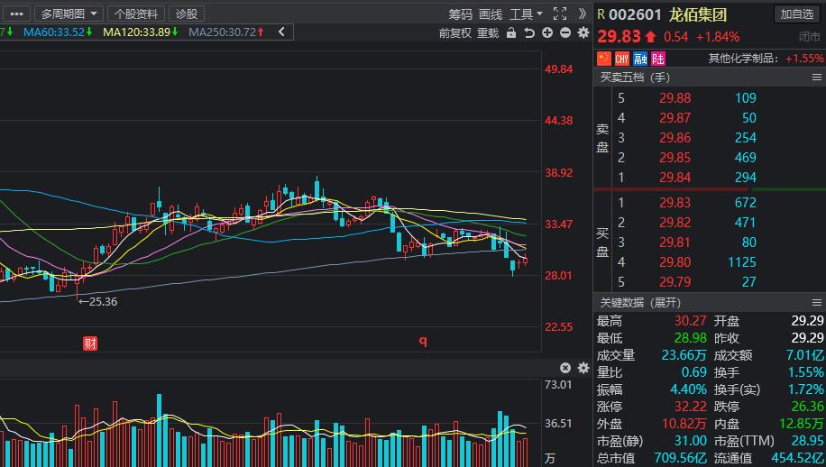This screenshot has width=826, height=467.
Task: Zoom out of the candlestick chart
Action: (x=565, y=32)
